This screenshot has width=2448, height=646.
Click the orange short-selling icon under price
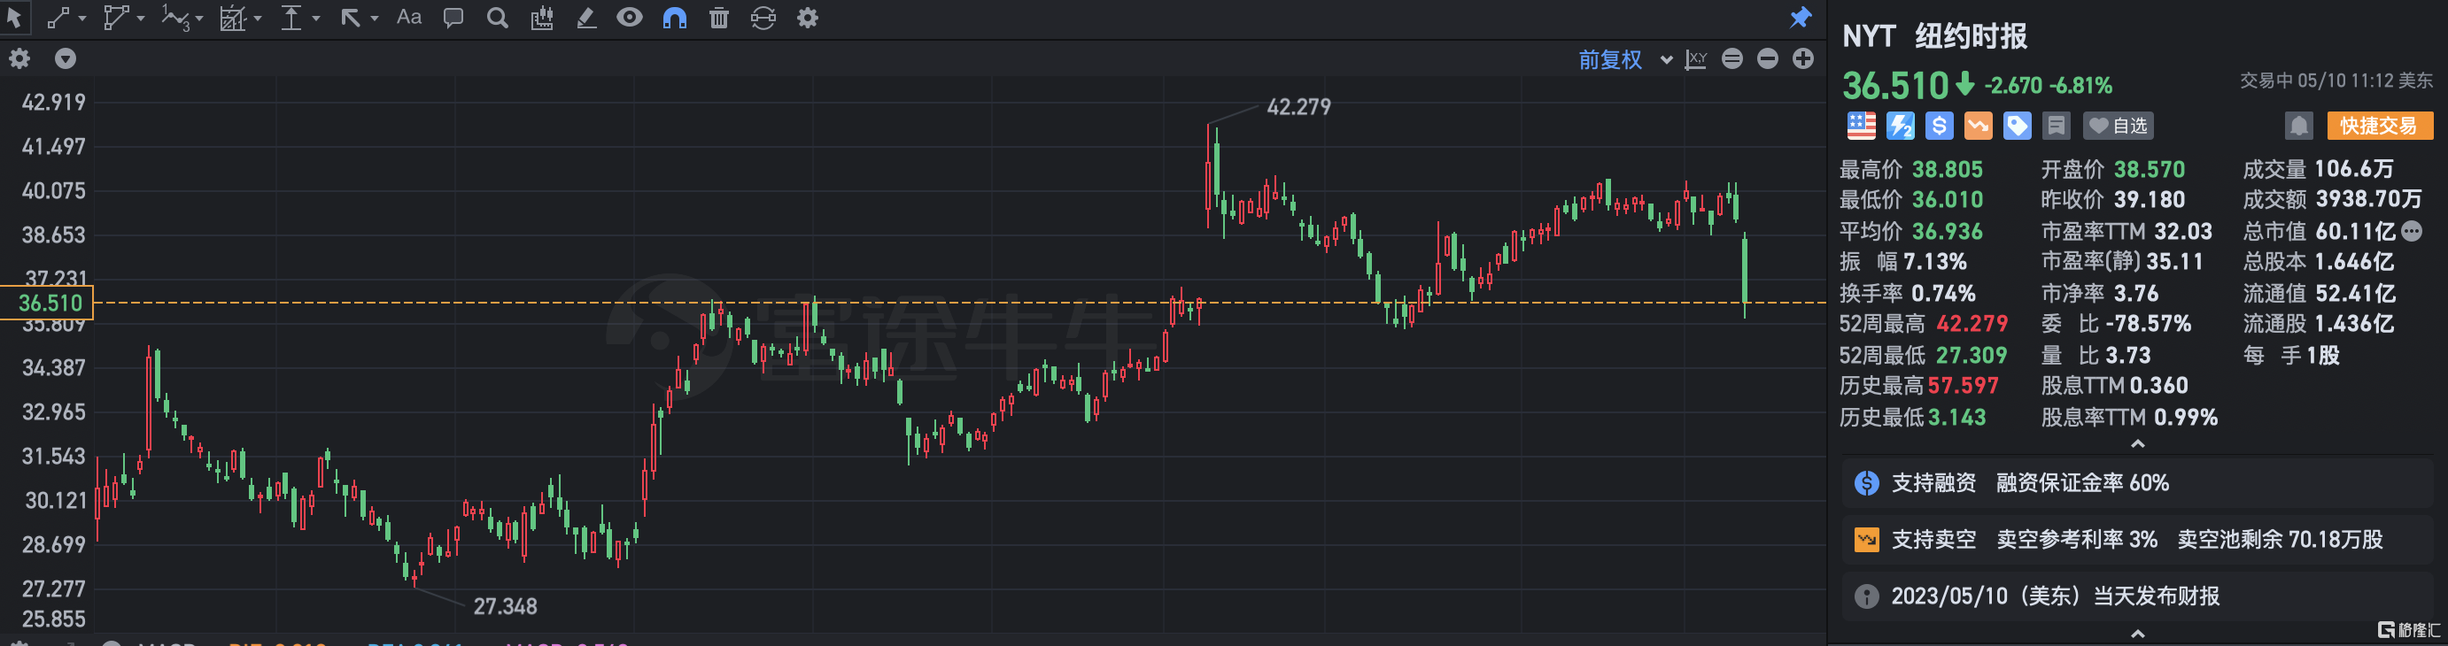(x=1978, y=126)
